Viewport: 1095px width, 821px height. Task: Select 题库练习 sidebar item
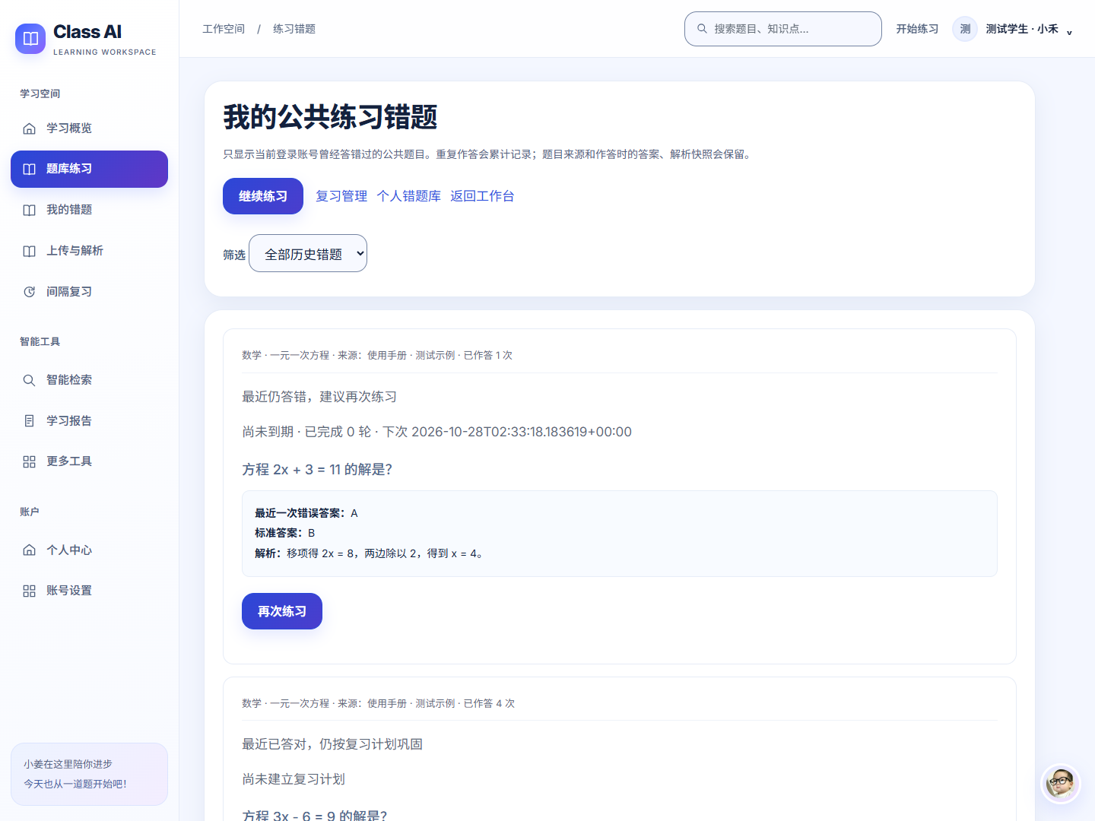(x=89, y=169)
